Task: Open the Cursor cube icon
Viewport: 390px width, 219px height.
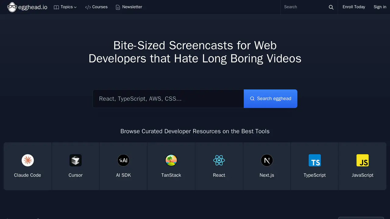Action: pyautogui.click(x=76, y=160)
